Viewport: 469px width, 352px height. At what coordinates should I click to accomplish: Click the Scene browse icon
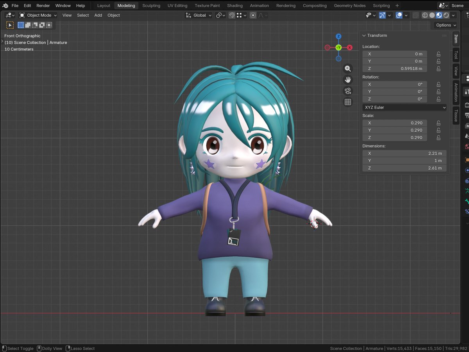click(x=443, y=5)
